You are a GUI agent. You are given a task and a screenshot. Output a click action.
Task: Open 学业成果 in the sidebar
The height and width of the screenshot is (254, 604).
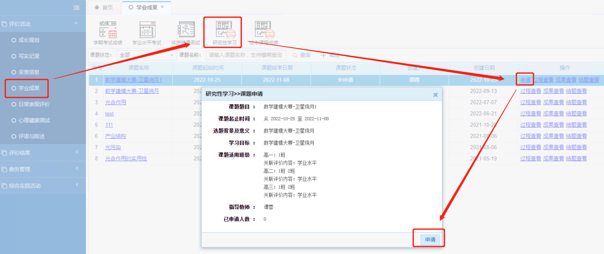29,88
